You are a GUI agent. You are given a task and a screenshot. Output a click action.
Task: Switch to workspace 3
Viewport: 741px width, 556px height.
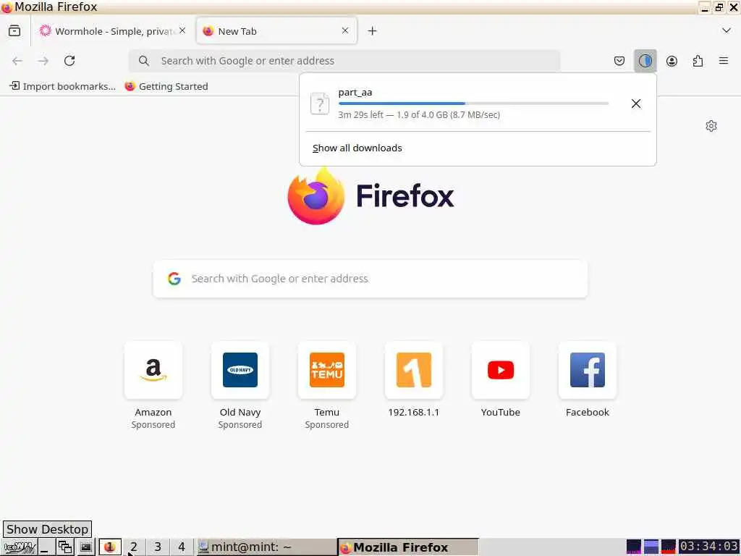(158, 547)
